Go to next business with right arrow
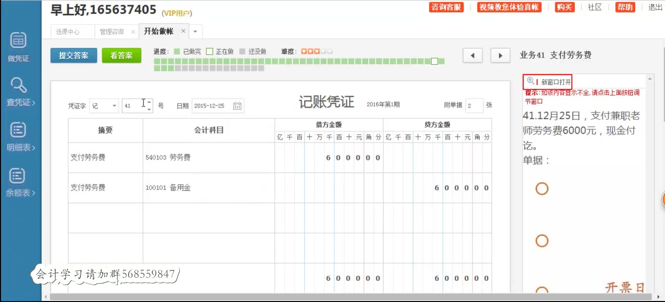Screen dimensions: 665x302 500,55
